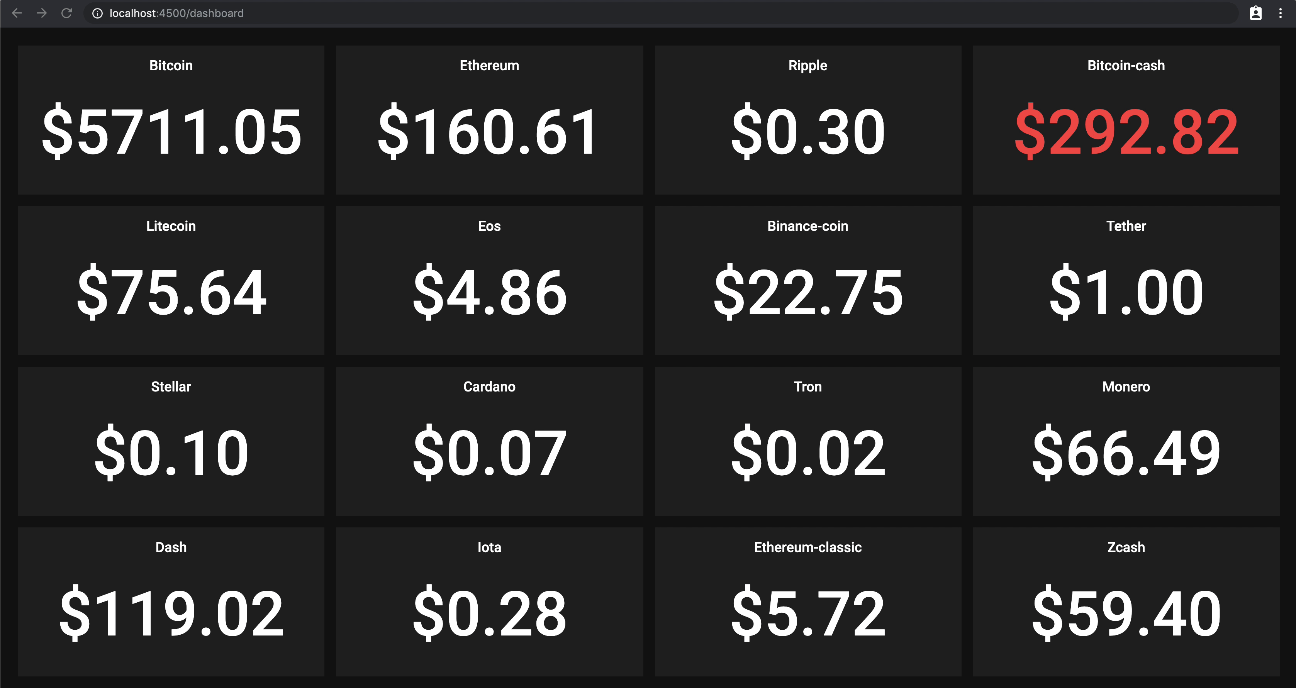
Task: Reload the dashboard page
Action: click(x=66, y=13)
